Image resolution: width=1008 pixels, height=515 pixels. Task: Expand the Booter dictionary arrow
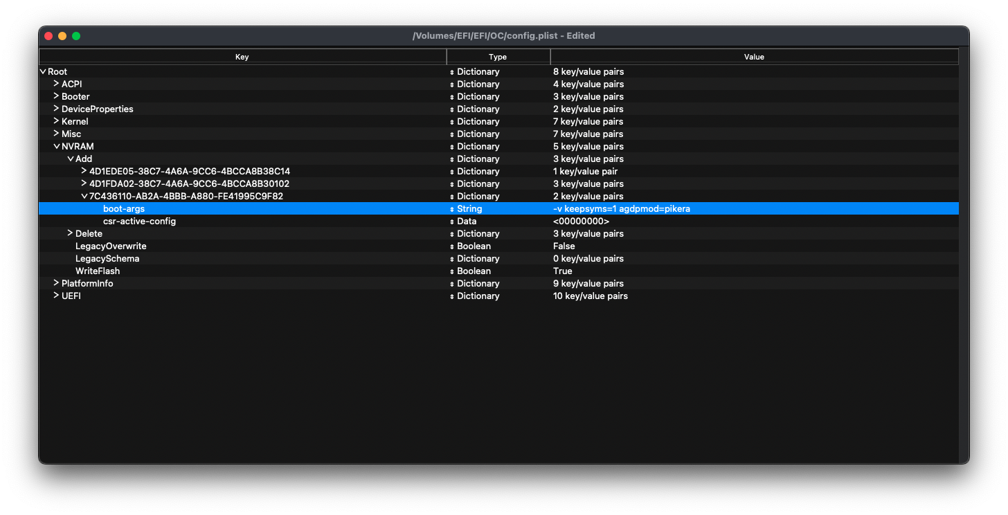[57, 96]
